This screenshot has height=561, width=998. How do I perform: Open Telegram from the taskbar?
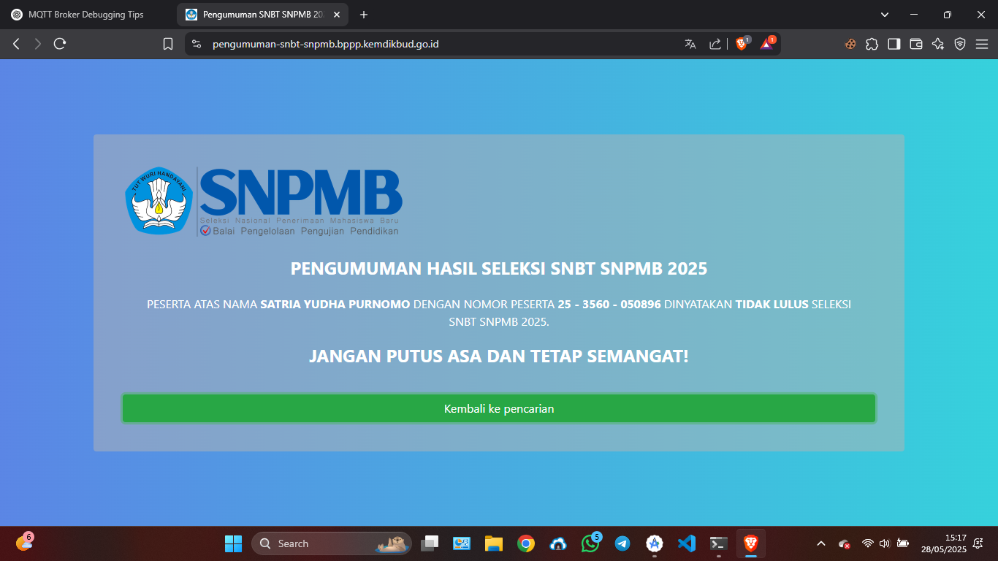(622, 543)
